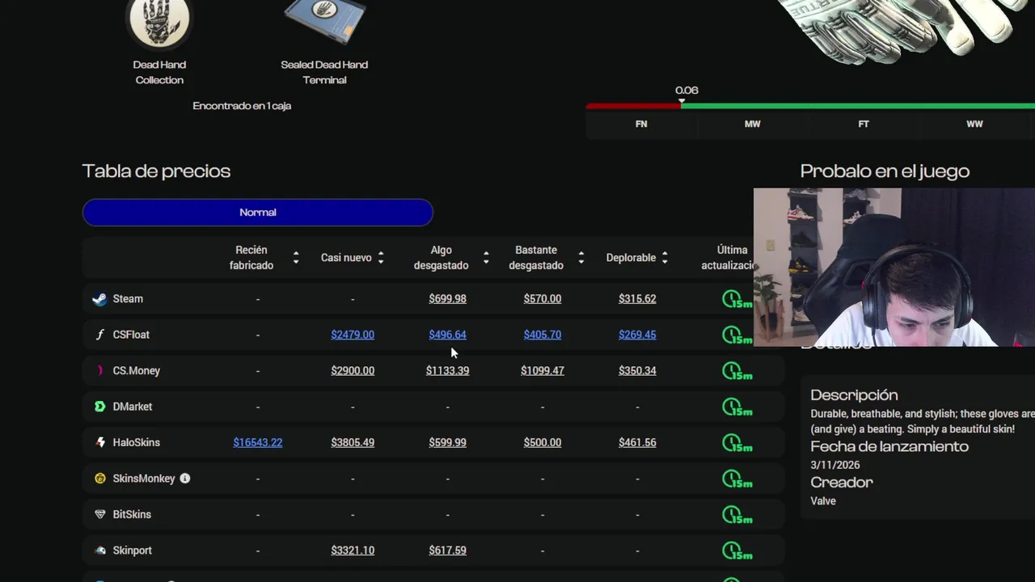
Task: Click the DMarket row 15m update clock
Action: coord(737,407)
